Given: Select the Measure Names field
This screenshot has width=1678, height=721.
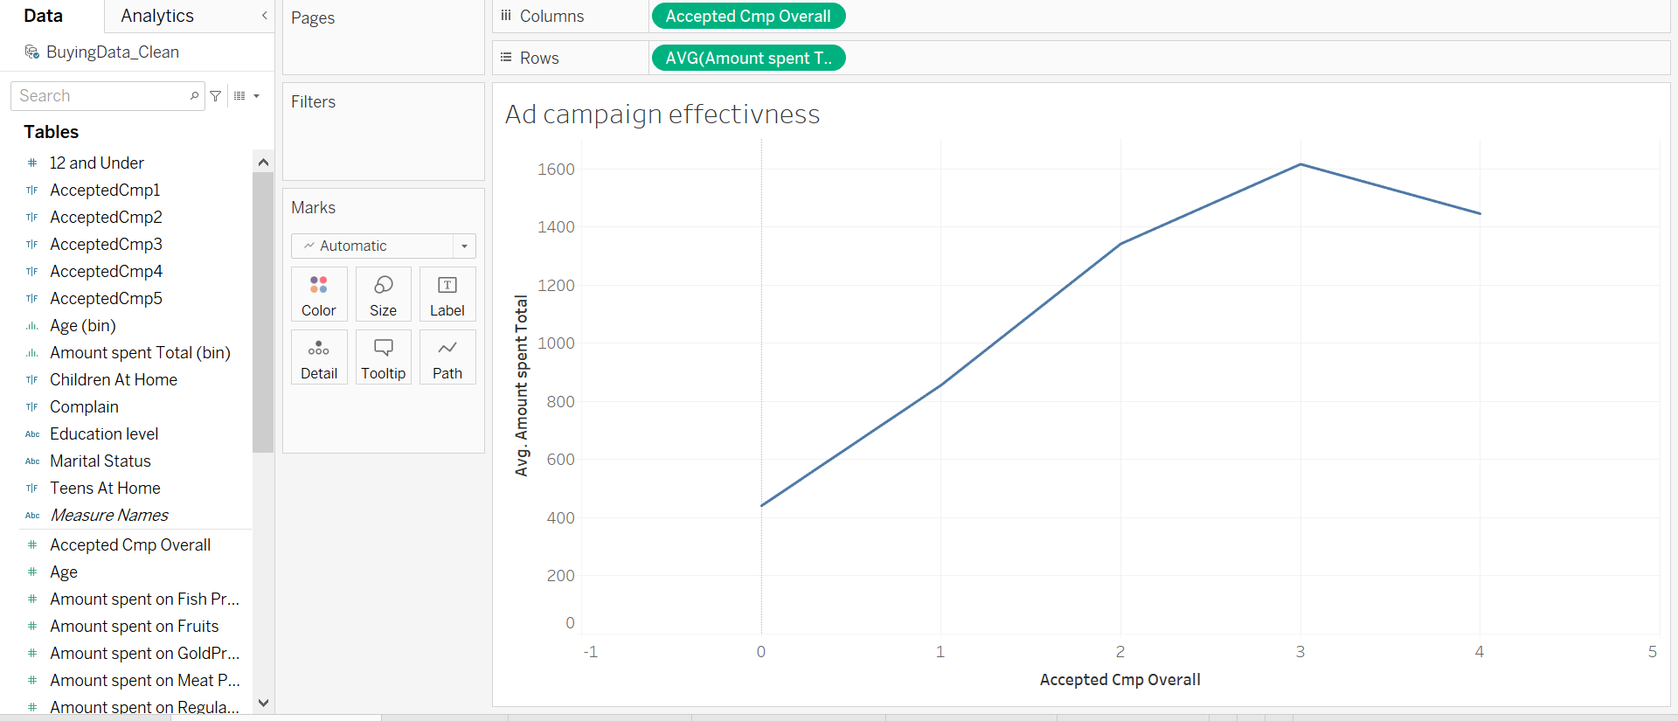Looking at the screenshot, I should tap(109, 516).
